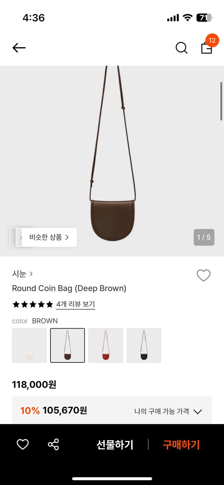Tap 구매하기 in the bottom menu bar

click(x=181, y=445)
